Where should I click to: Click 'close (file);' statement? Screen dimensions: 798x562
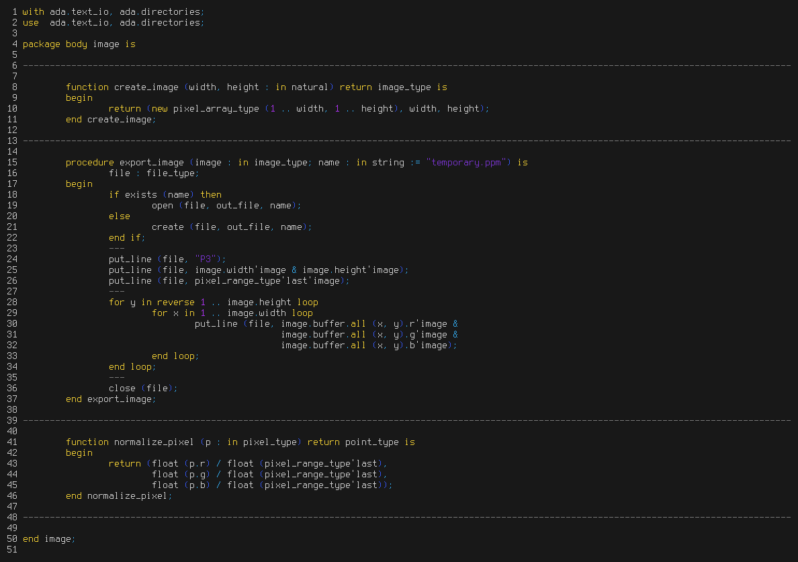click(143, 389)
